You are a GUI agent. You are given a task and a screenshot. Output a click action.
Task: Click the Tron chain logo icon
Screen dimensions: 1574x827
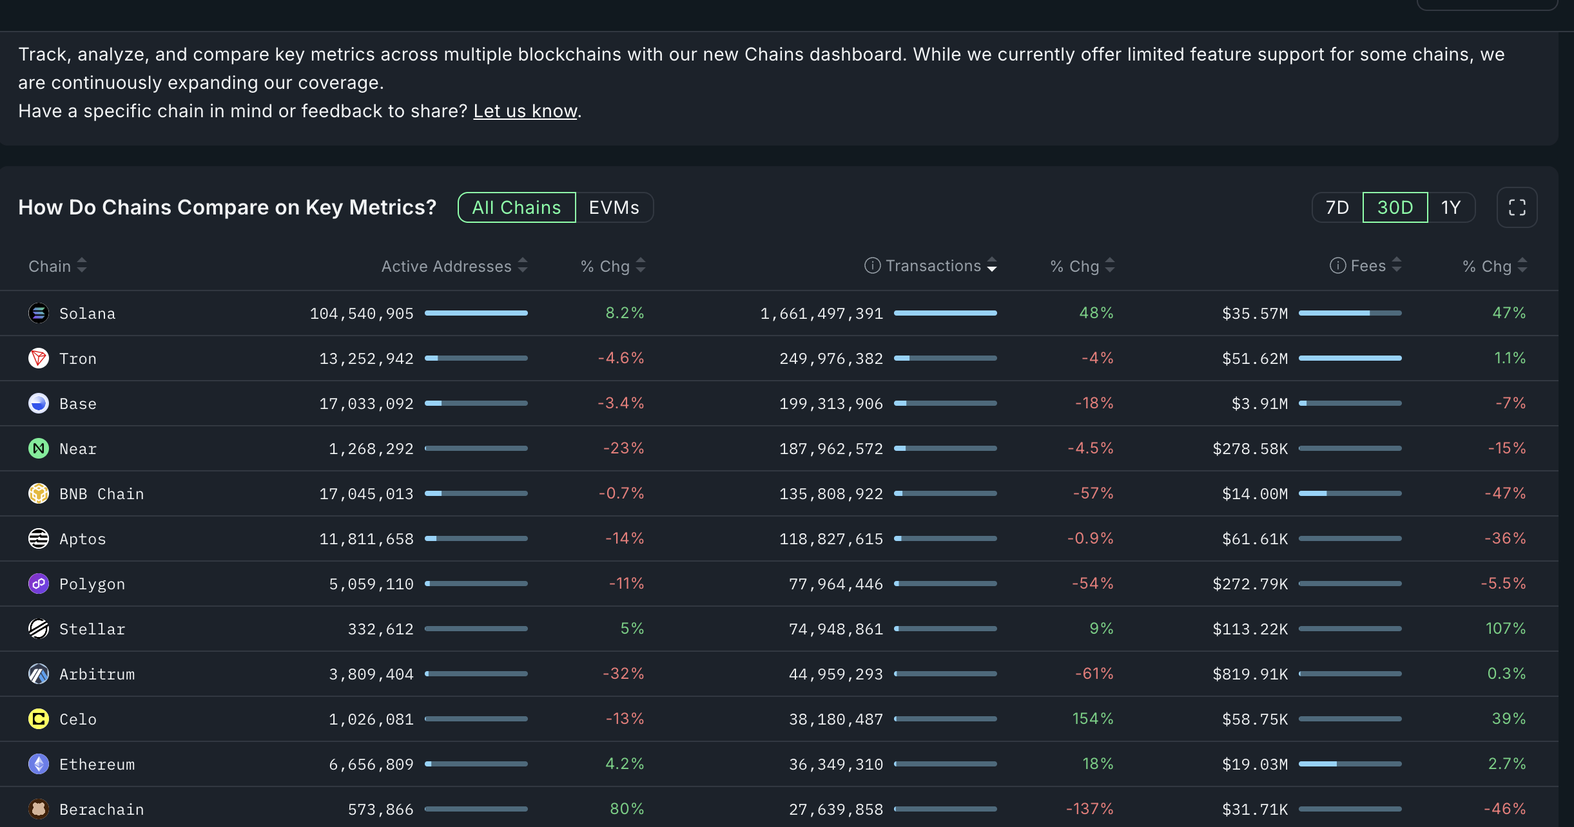pyautogui.click(x=39, y=358)
